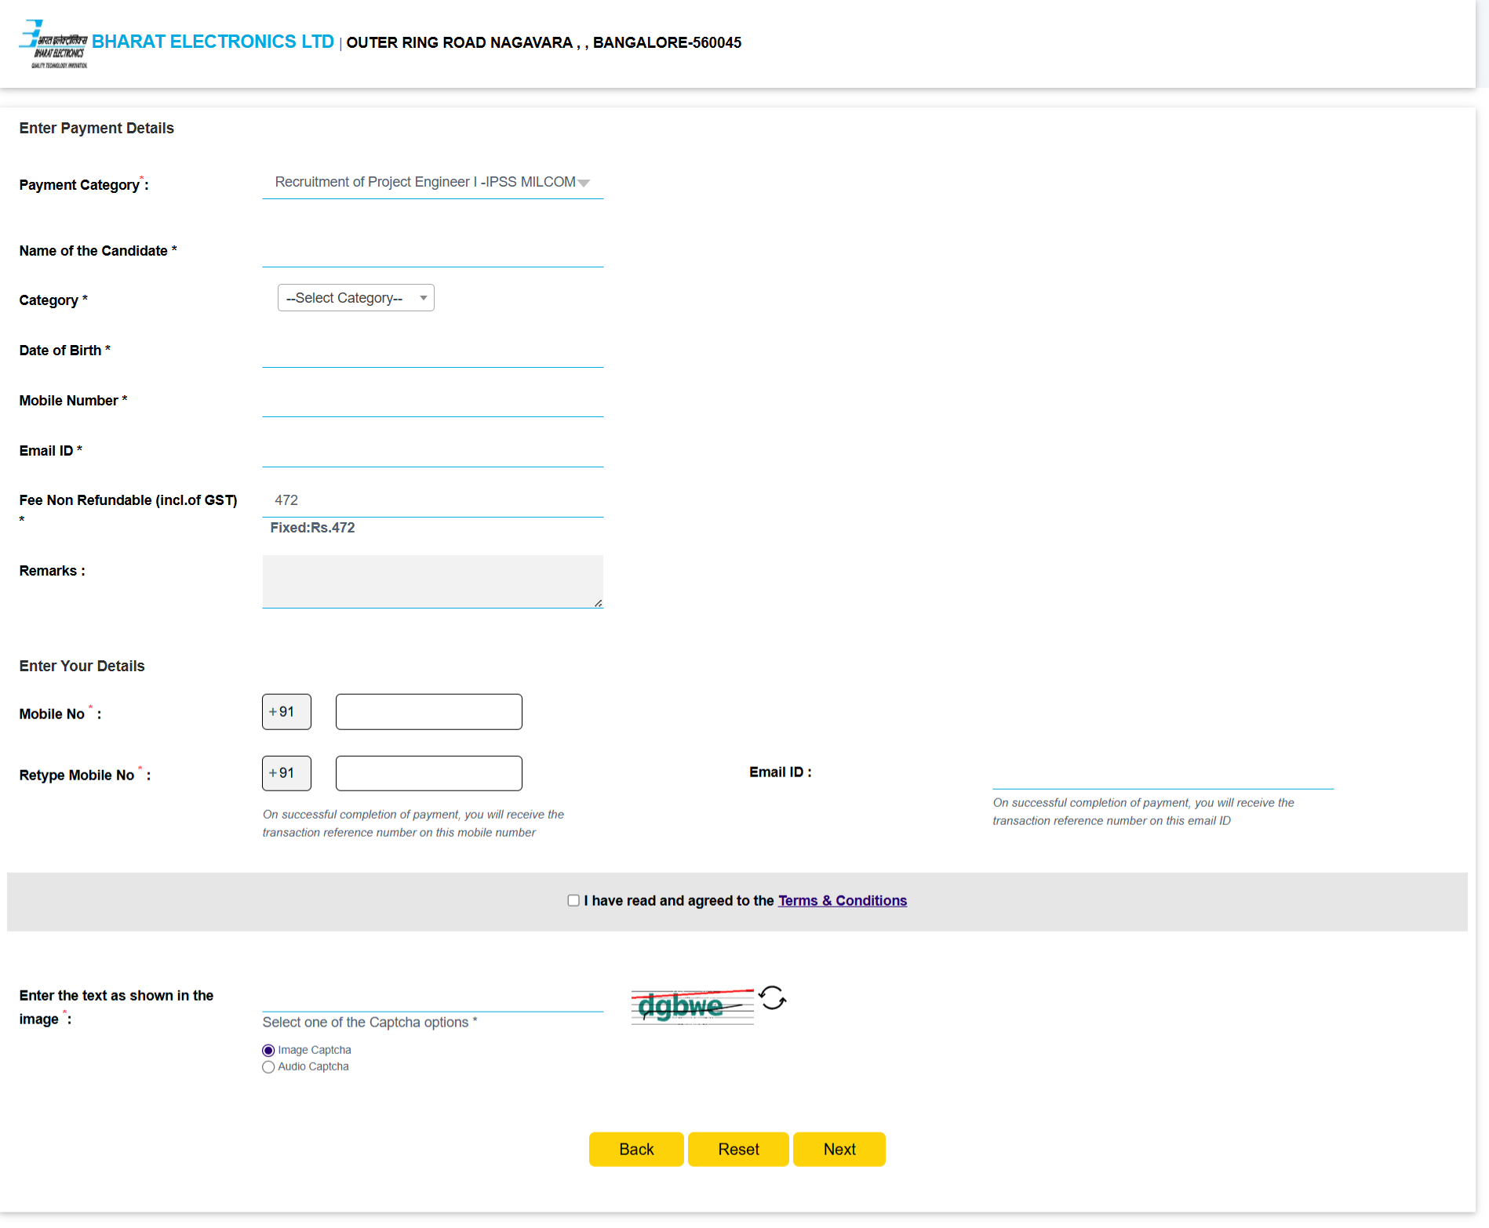This screenshot has height=1228, width=1489.
Task: Expand the Select Category dropdown
Action: click(x=355, y=298)
